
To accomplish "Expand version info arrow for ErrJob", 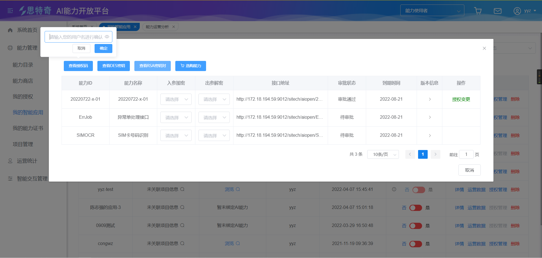I will pyautogui.click(x=430, y=117).
